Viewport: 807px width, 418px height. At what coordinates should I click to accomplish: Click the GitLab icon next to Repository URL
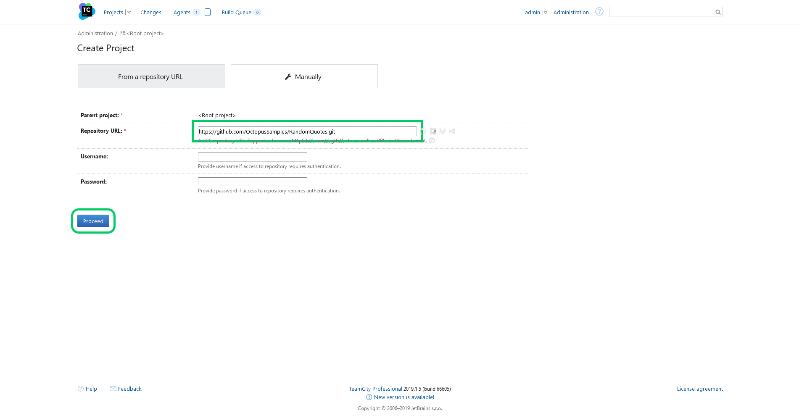(x=443, y=131)
